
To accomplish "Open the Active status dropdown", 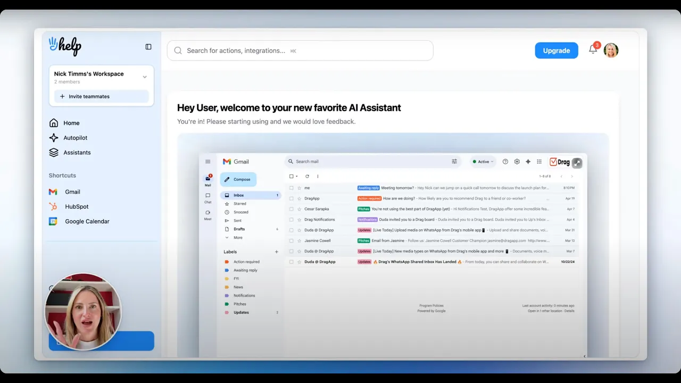I will coord(483,162).
